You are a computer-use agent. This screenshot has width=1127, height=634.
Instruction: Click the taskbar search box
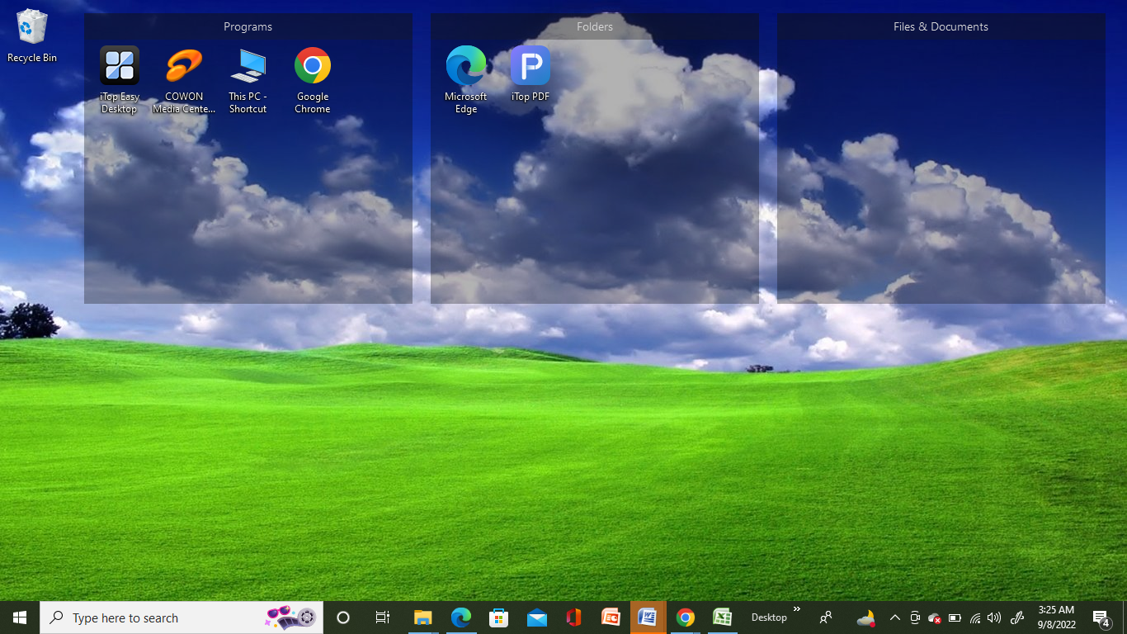pos(182,617)
